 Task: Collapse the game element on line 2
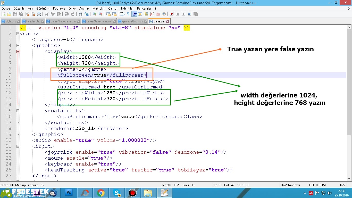[x=18, y=34]
